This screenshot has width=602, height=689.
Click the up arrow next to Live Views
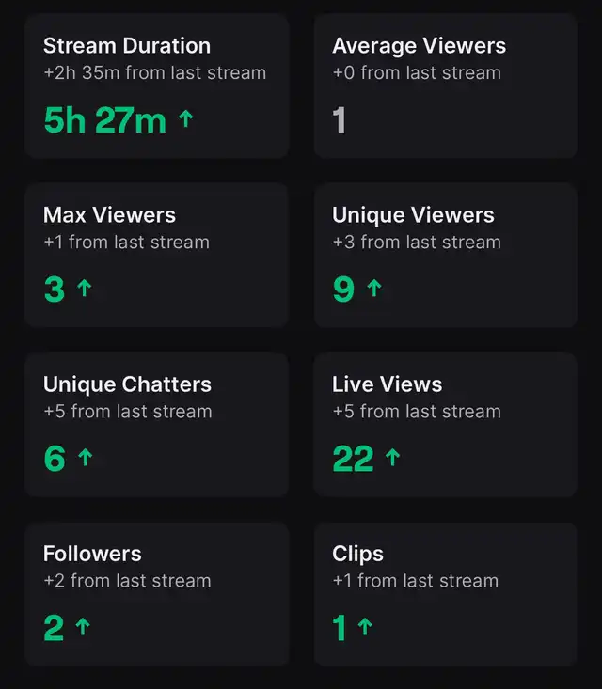(392, 458)
